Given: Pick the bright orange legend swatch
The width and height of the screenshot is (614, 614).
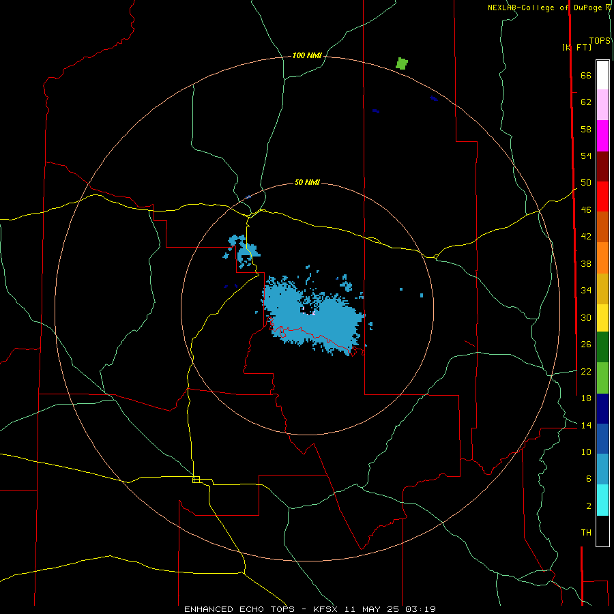Looking at the screenshot, I should [602, 258].
